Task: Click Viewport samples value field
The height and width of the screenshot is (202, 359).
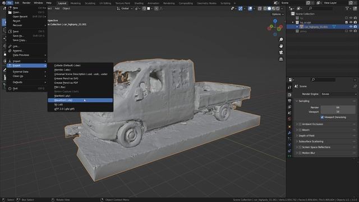Action: coord(338,112)
